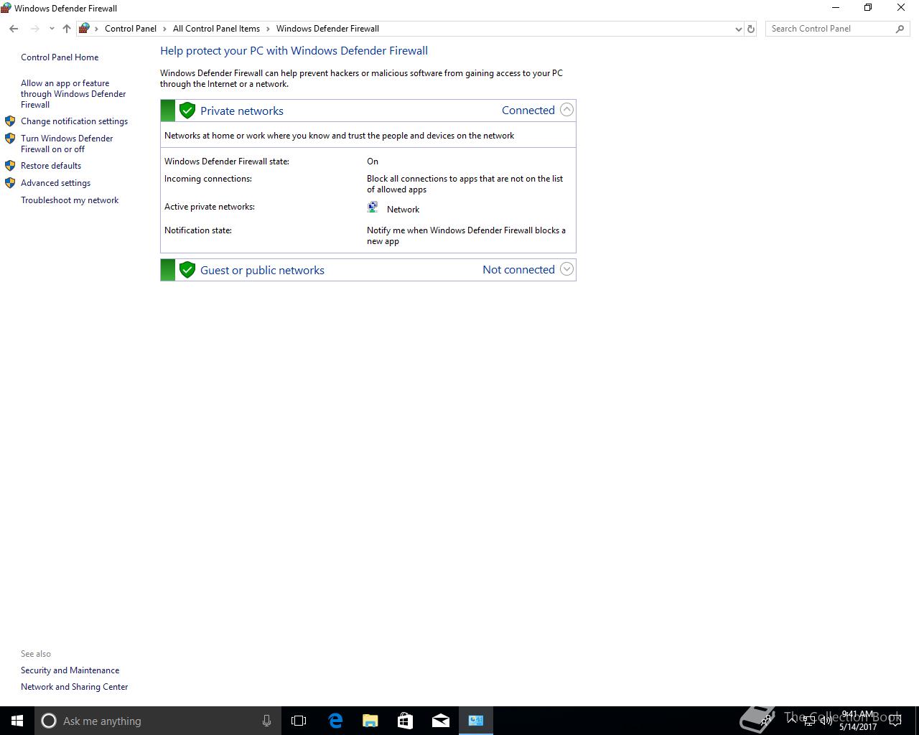Show hidden system tray icons
Screen dimensions: 919x735
pyautogui.click(x=793, y=721)
